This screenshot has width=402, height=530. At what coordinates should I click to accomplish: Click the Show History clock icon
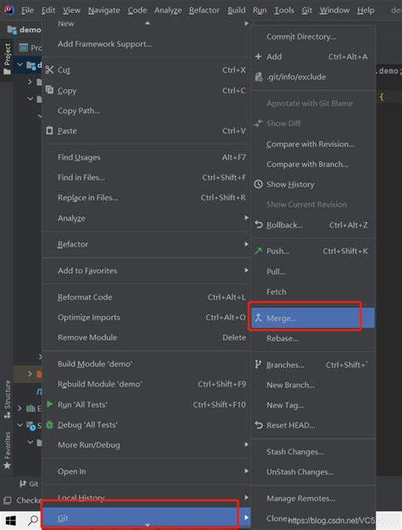[258, 184]
